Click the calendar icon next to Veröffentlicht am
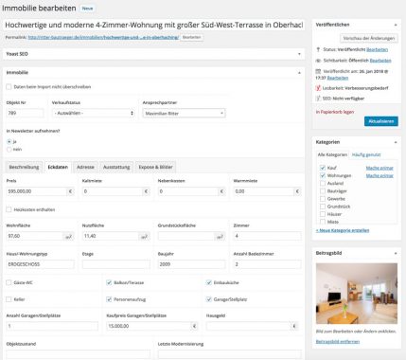The image size is (406, 360). [x=318, y=71]
